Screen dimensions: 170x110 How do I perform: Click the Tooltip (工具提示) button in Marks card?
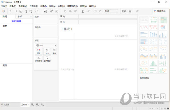coord(47,59)
